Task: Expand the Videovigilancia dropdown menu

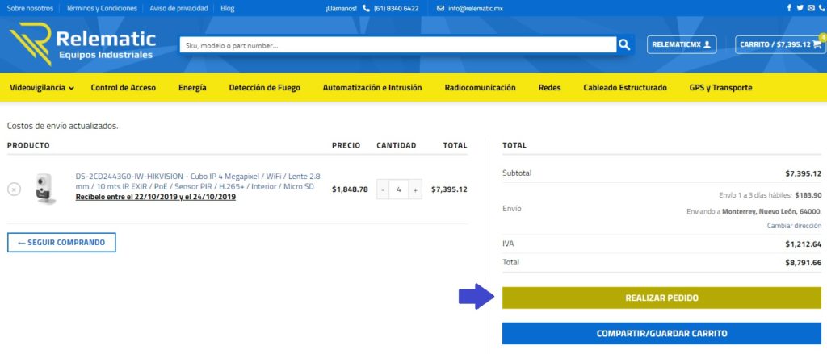Action: tap(42, 87)
